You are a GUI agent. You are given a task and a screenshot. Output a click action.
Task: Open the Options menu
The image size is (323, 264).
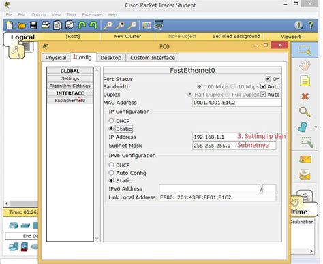coord(39,15)
